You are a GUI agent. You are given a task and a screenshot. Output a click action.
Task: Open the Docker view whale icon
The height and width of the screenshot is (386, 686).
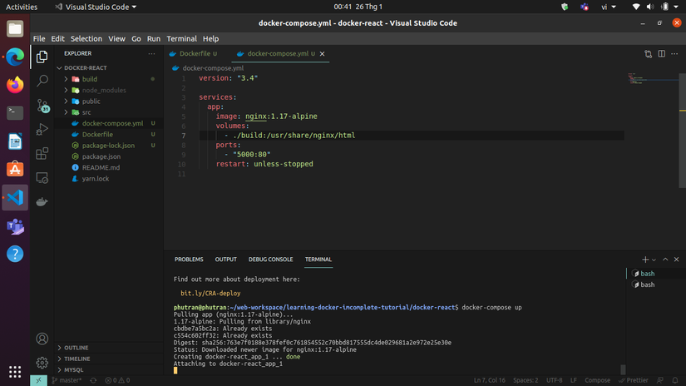[42, 202]
